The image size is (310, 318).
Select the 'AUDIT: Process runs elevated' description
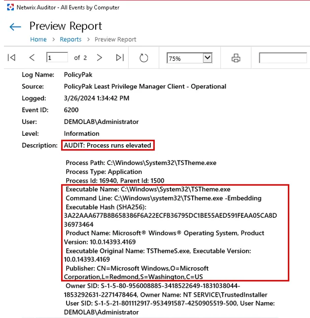pos(107,145)
